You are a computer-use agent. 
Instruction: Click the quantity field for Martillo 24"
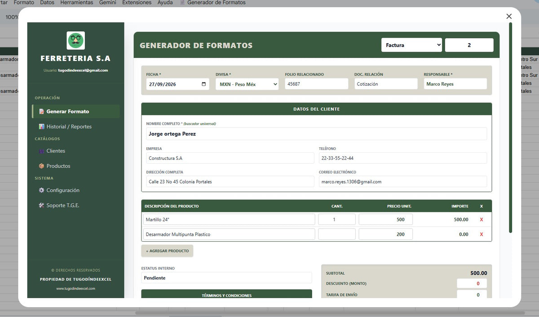(x=337, y=220)
